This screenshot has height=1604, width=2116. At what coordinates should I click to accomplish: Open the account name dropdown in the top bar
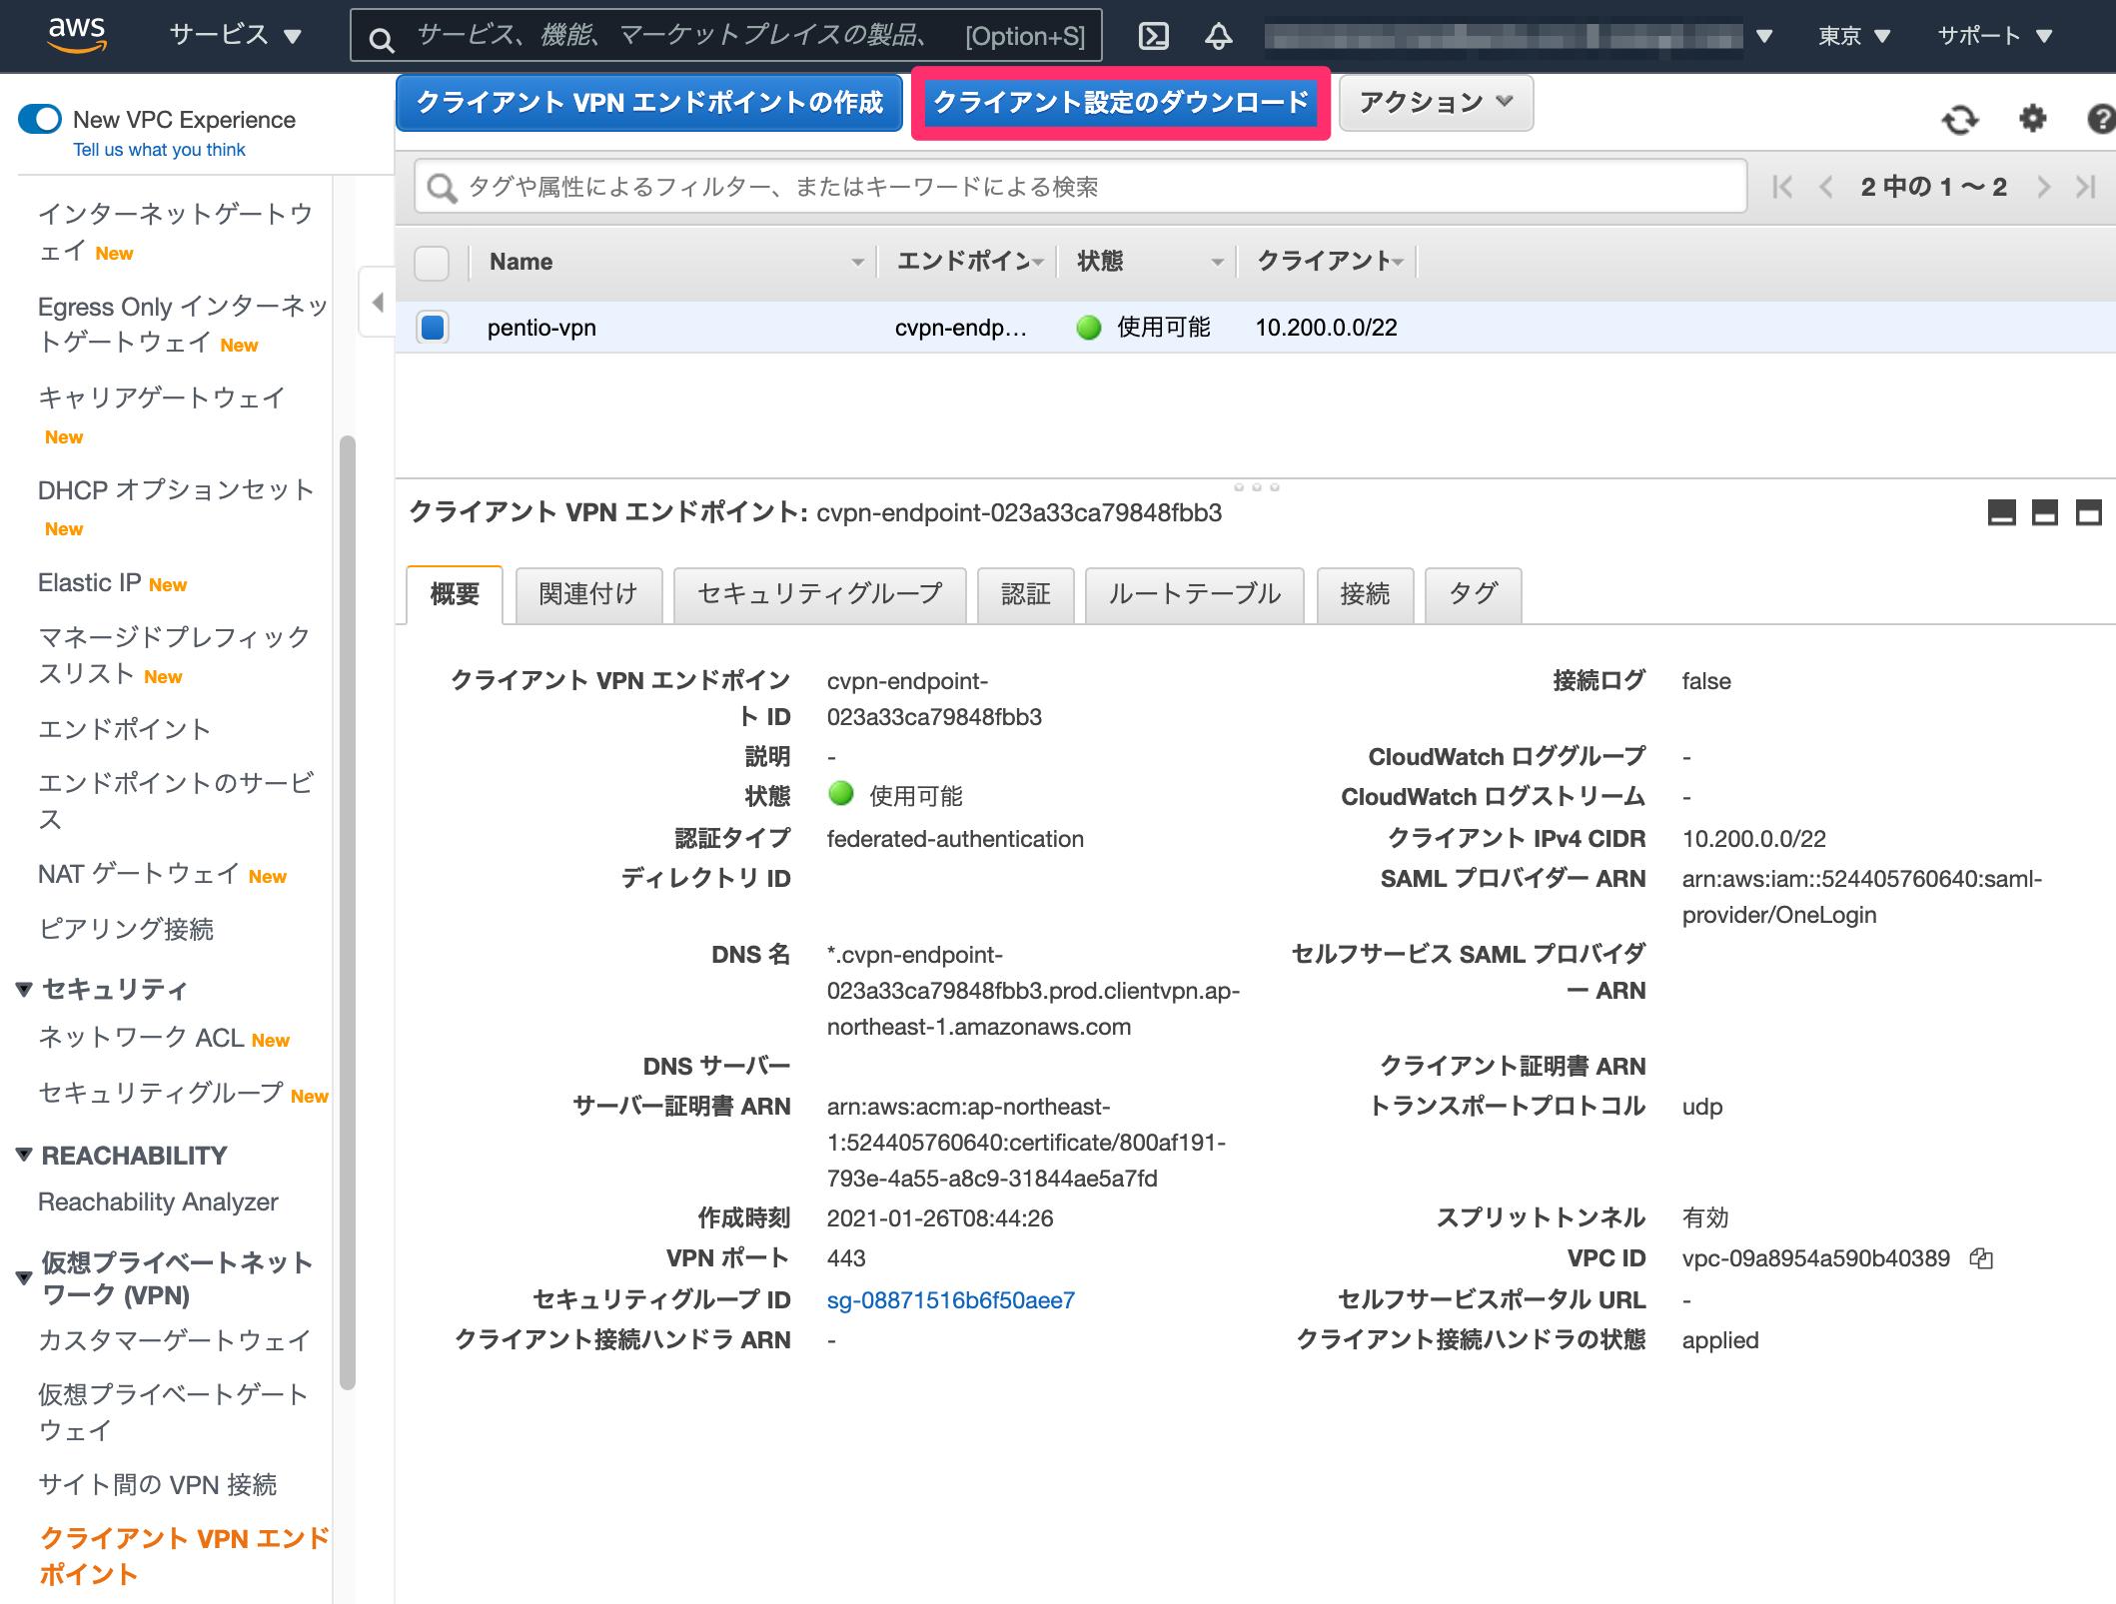point(1519,37)
